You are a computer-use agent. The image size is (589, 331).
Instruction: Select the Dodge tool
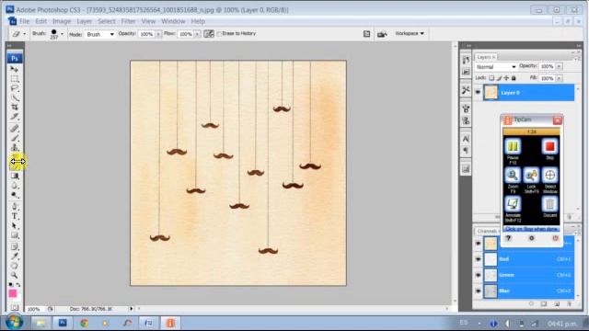(15, 195)
